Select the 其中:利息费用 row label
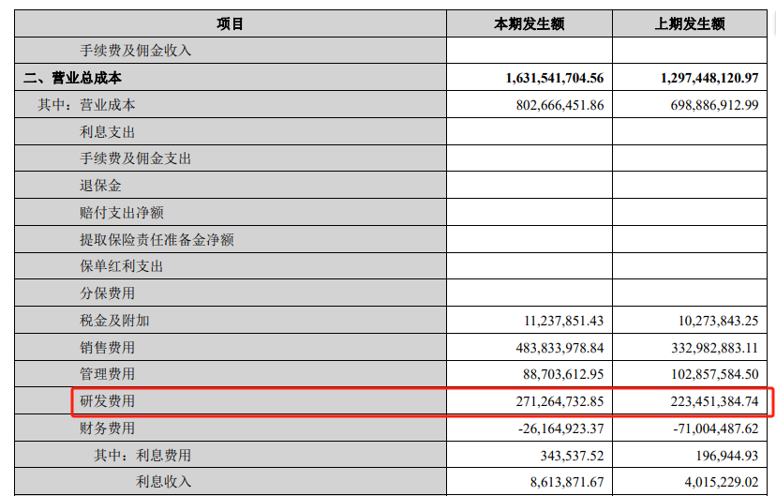 click(142, 456)
